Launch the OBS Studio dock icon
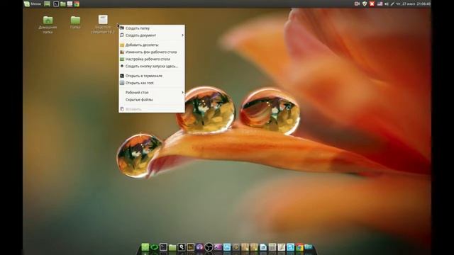This screenshot has width=454, height=255. coord(209,247)
